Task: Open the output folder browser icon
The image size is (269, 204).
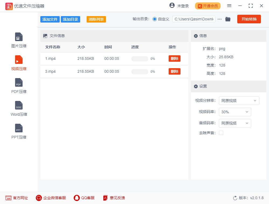Action: (228, 19)
